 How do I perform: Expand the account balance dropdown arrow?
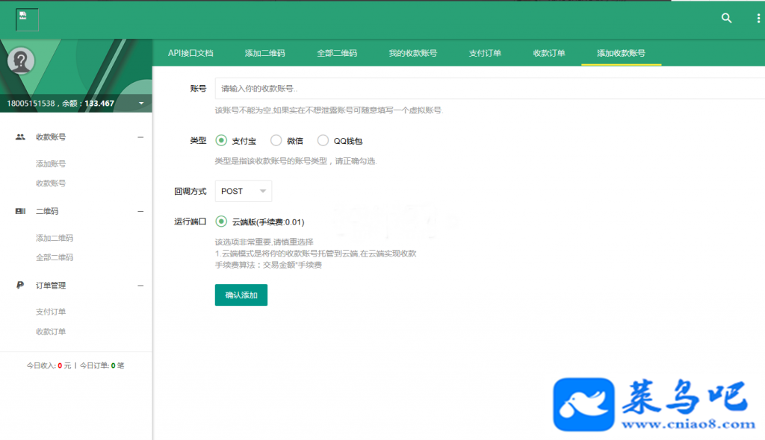click(x=141, y=104)
